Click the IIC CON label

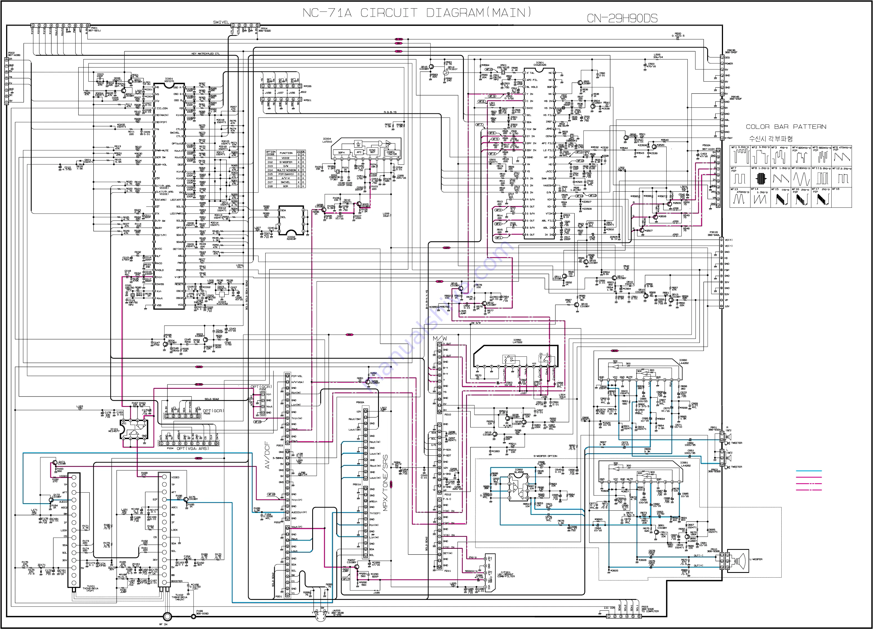(x=609, y=608)
